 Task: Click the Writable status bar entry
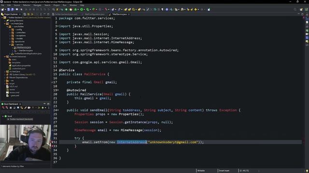[x=201, y=171]
